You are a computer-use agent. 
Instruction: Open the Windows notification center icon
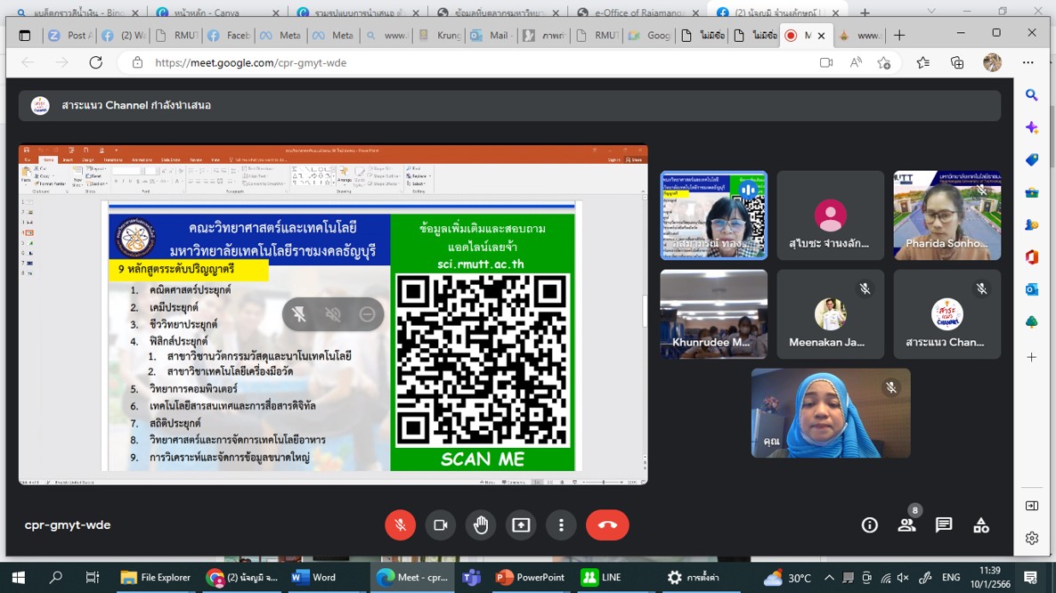1030,578
